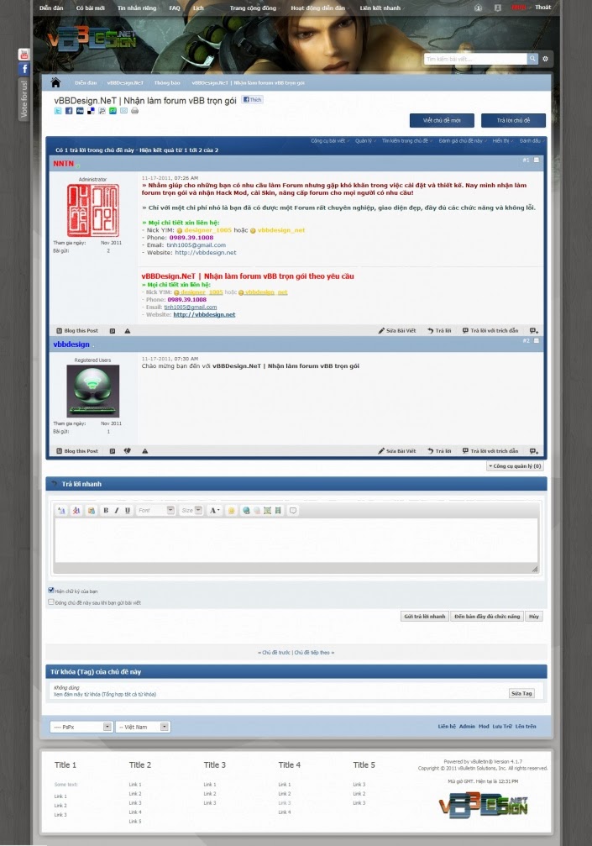Click 'Viết chủ đề mới' button

point(442,120)
